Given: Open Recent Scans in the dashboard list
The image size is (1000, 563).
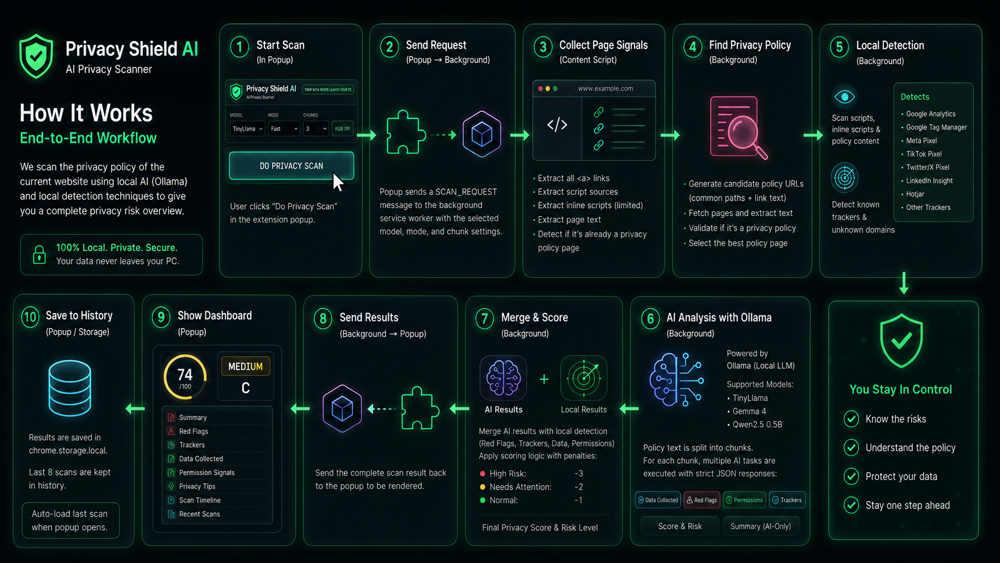Looking at the screenshot, I should [x=218, y=514].
